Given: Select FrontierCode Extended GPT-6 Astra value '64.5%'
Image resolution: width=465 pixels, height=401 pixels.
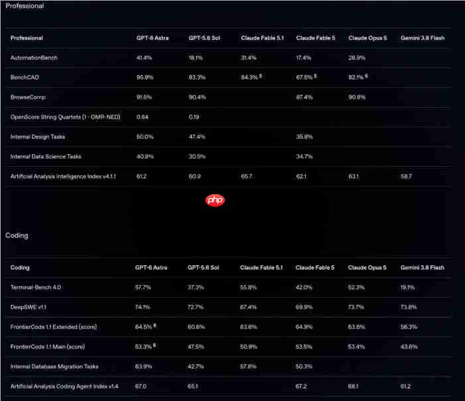Looking at the screenshot, I should click(x=143, y=327).
